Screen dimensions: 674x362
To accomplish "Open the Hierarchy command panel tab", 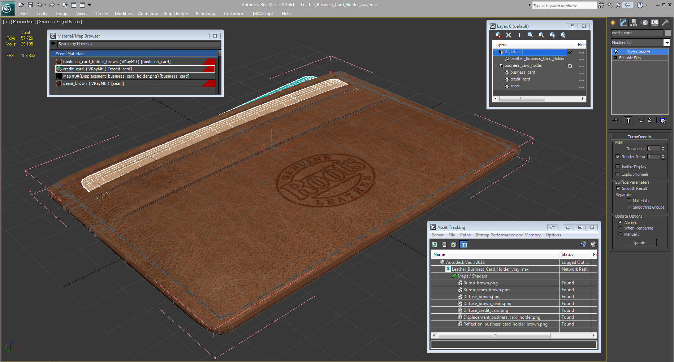I will 634,23.
